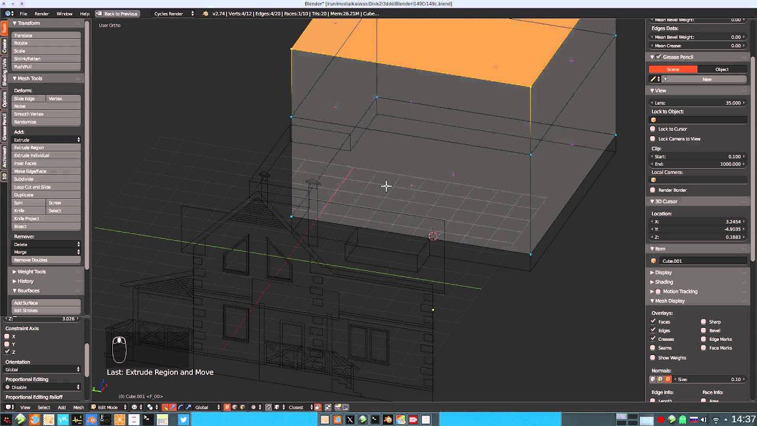
Task: Expand the Weight Tools panel
Action: pos(31,272)
